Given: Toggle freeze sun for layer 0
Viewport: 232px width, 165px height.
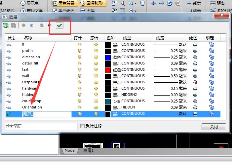Looking at the screenshot, I should click(x=96, y=44).
